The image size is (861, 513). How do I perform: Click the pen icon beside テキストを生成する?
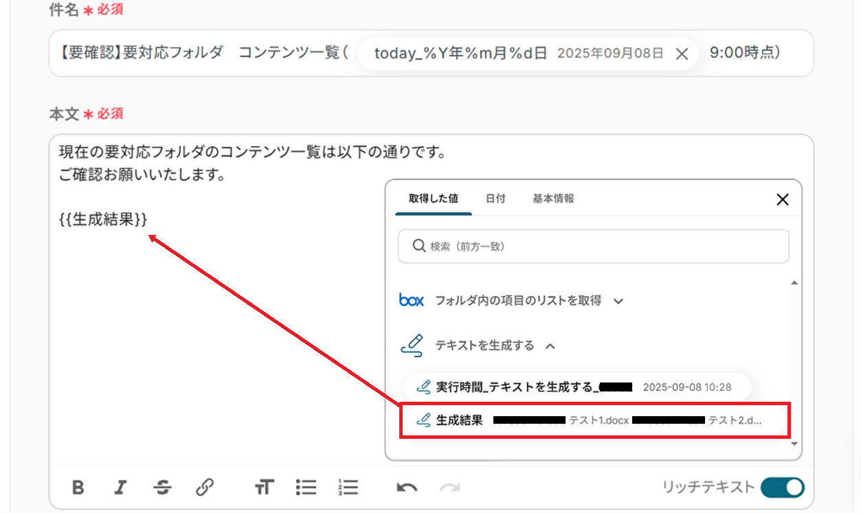click(x=412, y=345)
